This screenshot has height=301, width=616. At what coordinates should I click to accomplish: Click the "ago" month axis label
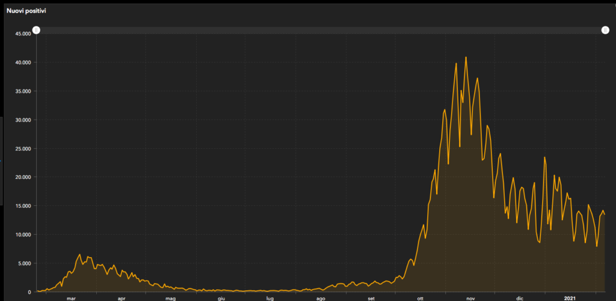321,298
